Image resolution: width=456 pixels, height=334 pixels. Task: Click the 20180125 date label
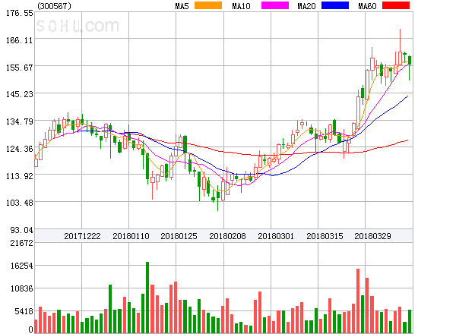(179, 236)
